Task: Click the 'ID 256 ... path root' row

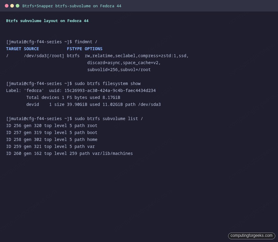Action: coord(52,126)
